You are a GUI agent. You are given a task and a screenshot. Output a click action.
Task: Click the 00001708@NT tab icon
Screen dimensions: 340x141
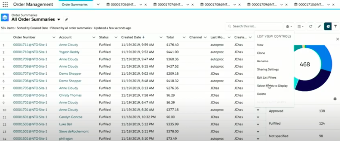pyautogui.click(x=202, y=4)
